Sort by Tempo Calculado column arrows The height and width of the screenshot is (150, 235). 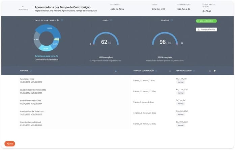(x=210, y=71)
